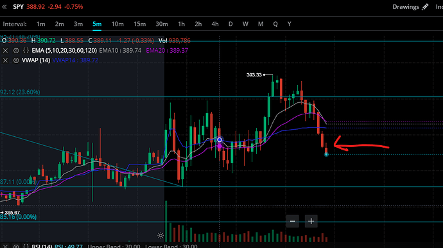
Task: Open the SPY ticker symbol
Action: click(19, 7)
